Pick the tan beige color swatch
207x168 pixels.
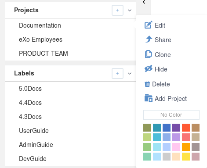[x=196, y=137]
